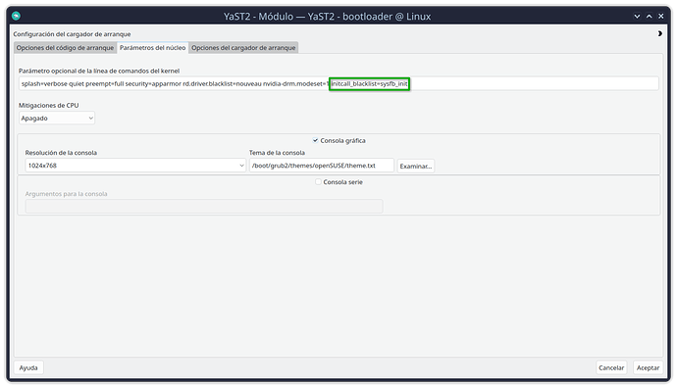Image resolution: width=677 pixels, height=387 pixels.
Task: Open Opciones del cargador de arranque tab
Action: [243, 48]
